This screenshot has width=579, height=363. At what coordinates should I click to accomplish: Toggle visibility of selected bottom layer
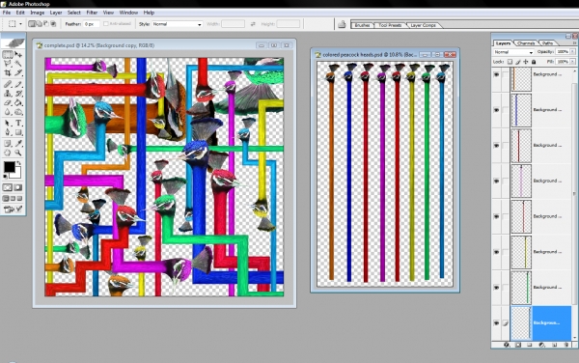pos(496,322)
